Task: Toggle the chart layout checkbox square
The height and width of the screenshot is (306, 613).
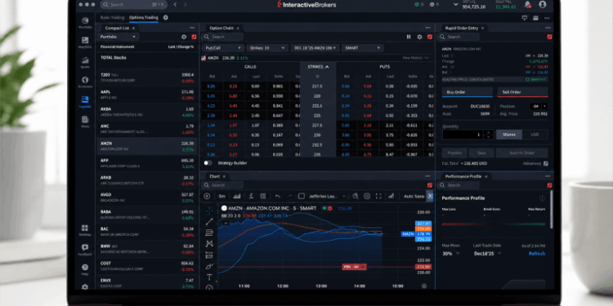Action: click(x=302, y=197)
